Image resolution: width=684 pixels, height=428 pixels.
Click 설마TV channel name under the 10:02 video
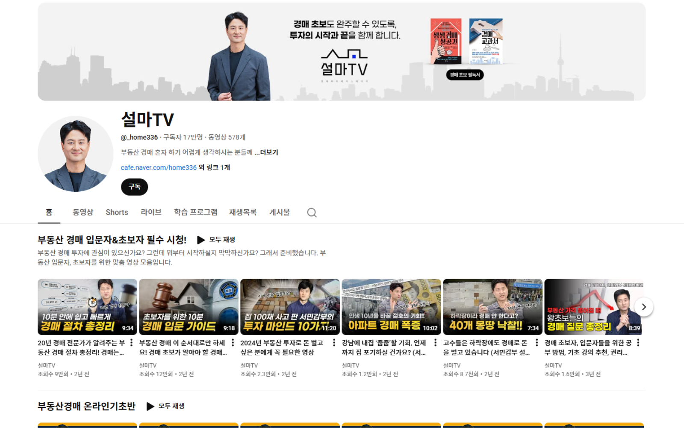[350, 366]
